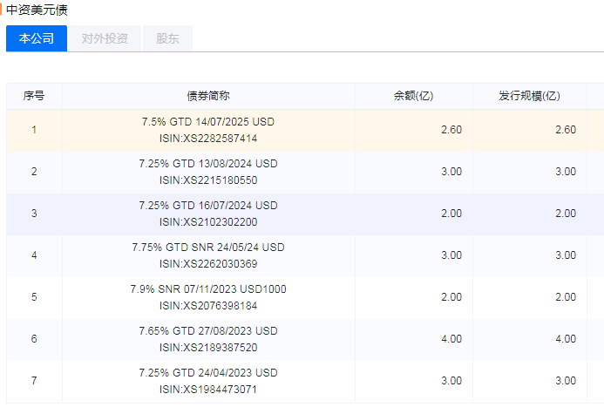Open bond 7.25% GTD 16/07/2024 USD
The width and height of the screenshot is (604, 414).
[x=208, y=206]
